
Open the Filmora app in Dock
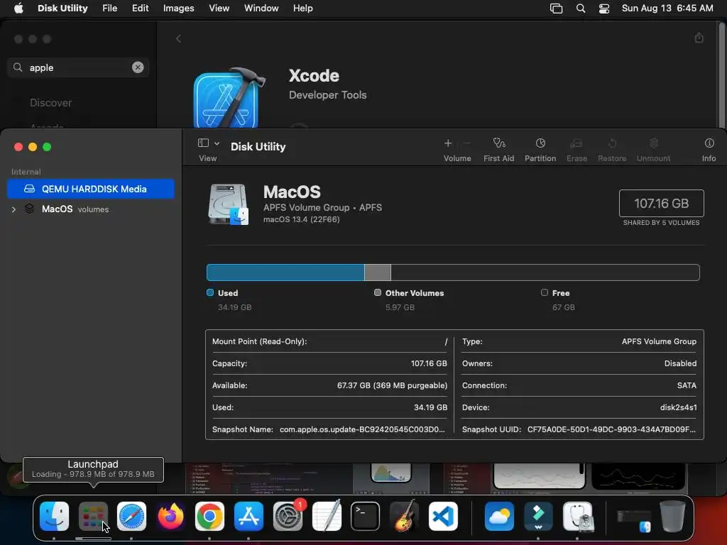(538, 517)
